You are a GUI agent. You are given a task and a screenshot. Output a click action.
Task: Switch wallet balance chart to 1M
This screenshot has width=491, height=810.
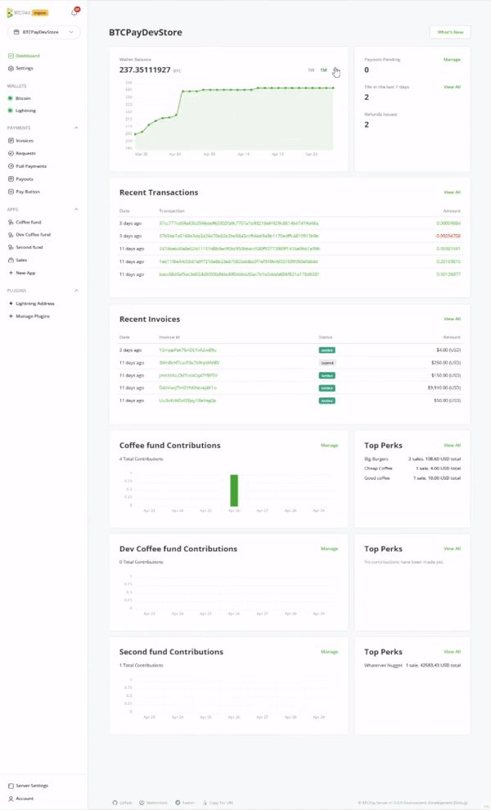[323, 70]
